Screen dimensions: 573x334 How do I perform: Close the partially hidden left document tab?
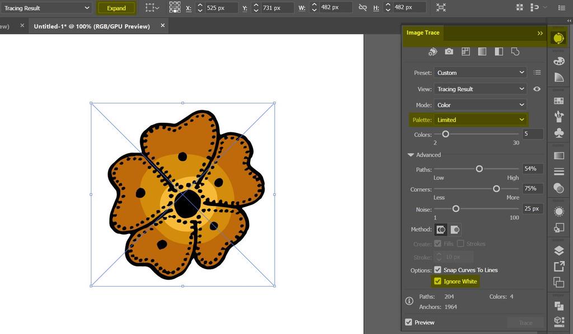click(22, 26)
